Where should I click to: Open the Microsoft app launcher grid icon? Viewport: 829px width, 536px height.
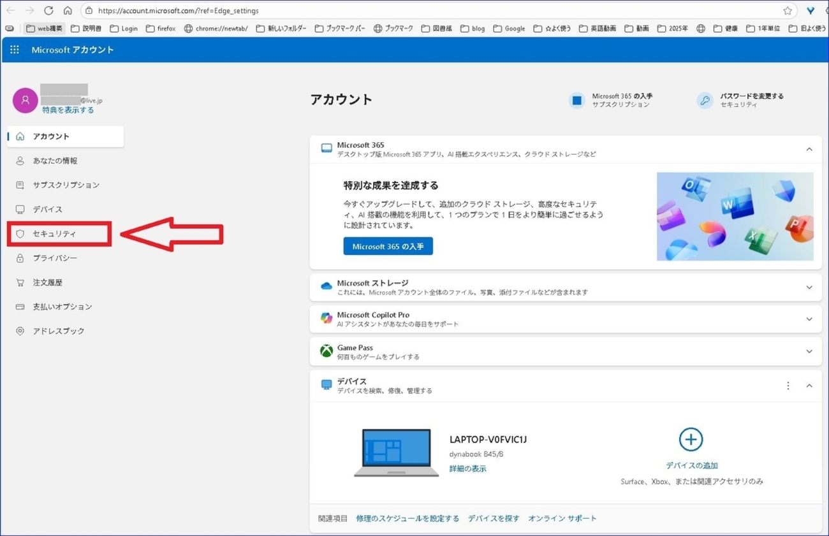pyautogui.click(x=14, y=49)
